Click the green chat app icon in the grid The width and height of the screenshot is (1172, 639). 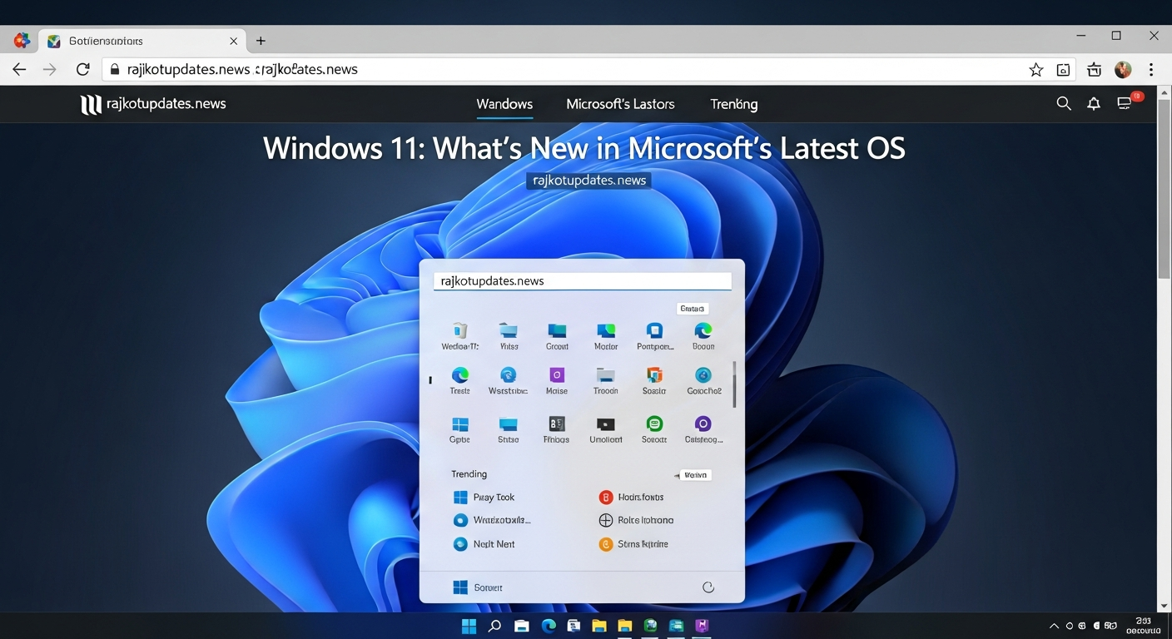coord(653,424)
